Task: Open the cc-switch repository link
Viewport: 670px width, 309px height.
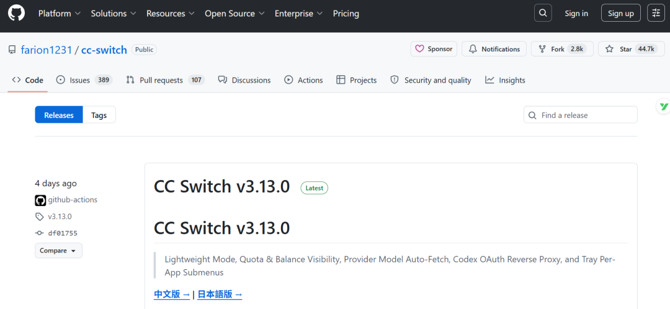Action: tap(104, 50)
